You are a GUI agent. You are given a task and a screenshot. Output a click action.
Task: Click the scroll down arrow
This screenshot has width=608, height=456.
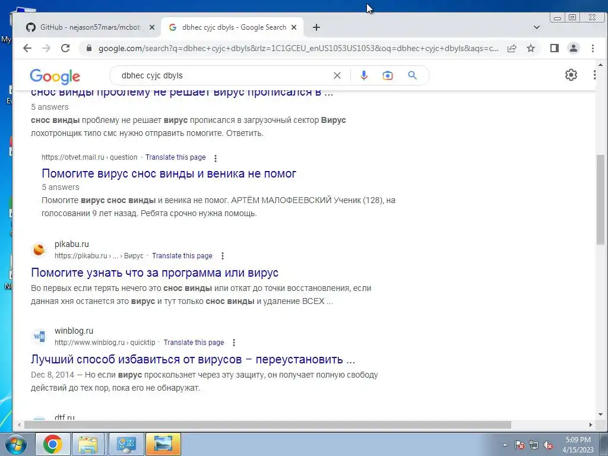[601, 414]
